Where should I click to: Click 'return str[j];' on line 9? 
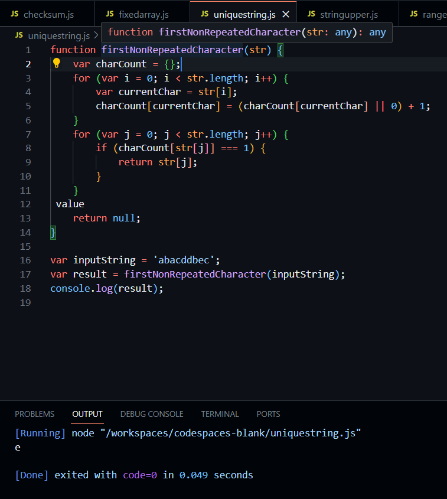click(158, 162)
